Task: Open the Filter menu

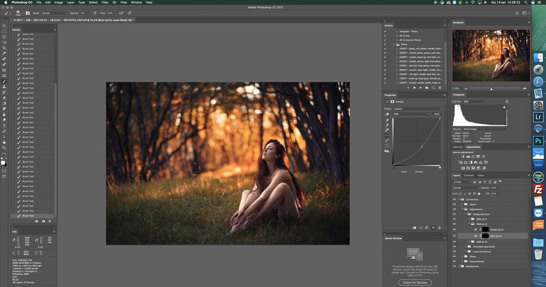Action: tap(105, 3)
